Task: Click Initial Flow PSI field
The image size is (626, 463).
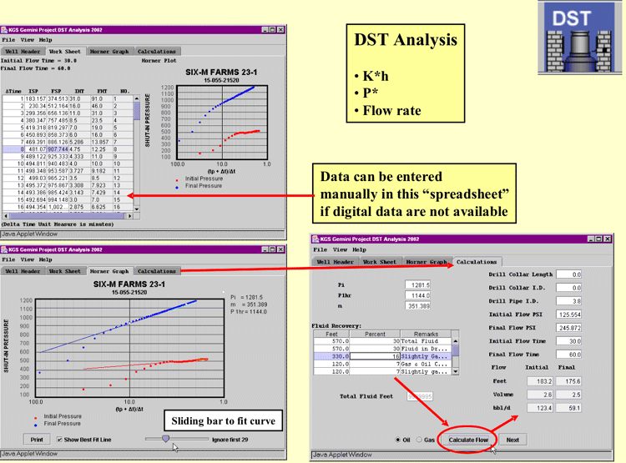Action: 569,315
